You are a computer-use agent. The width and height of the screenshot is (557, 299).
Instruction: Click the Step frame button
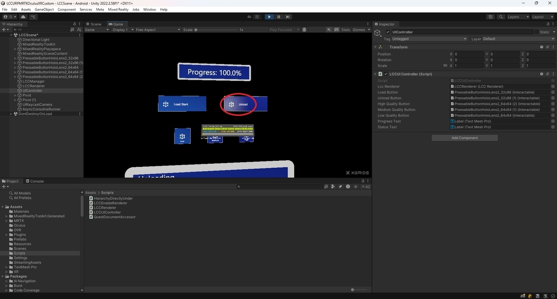(288, 17)
